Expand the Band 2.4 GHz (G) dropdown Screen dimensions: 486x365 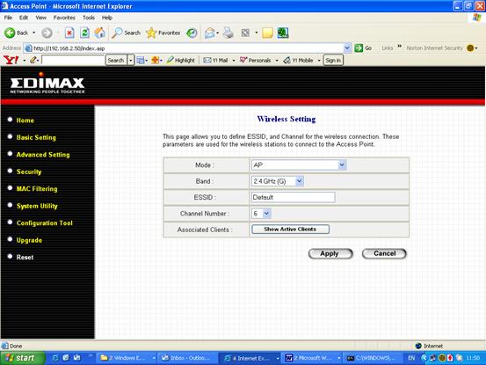[x=278, y=181]
